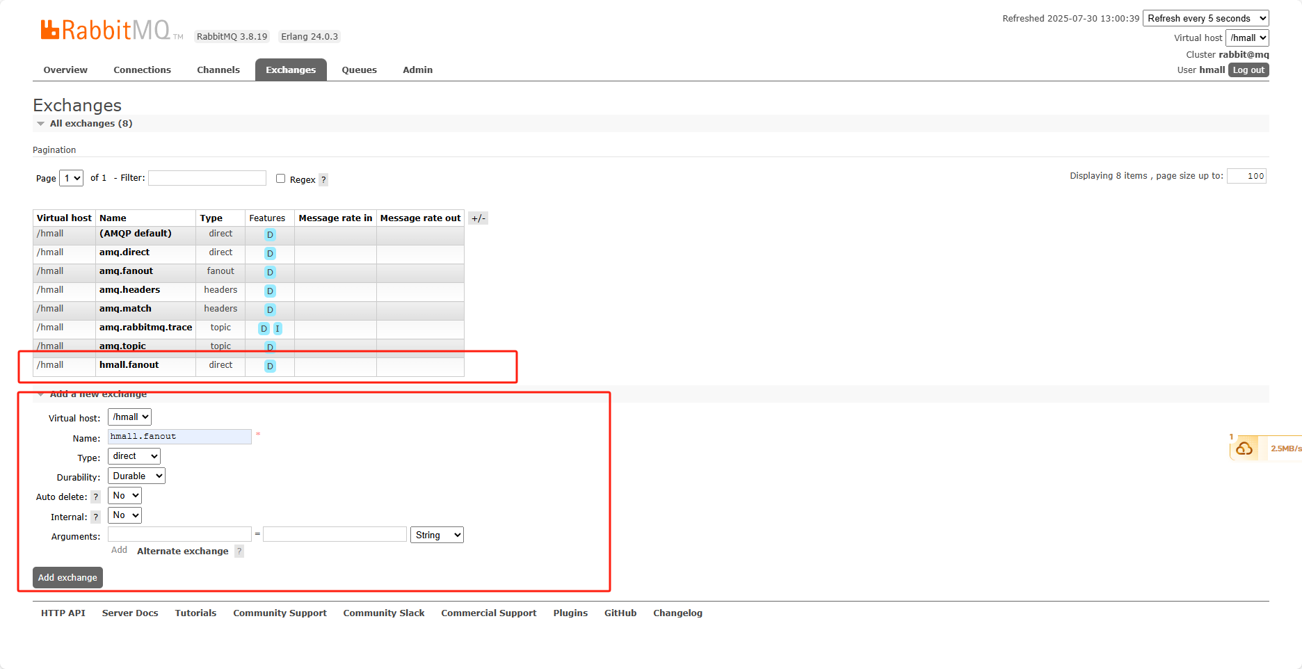The height and width of the screenshot is (669, 1302).
Task: Click the Filter input field
Action: 207,178
